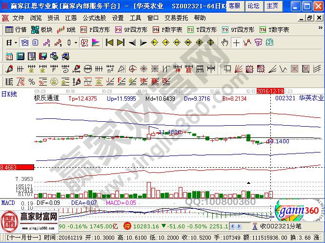The width and height of the screenshot is (325, 243).
Task: Open the 公式选股 menu
Action: 94,18
